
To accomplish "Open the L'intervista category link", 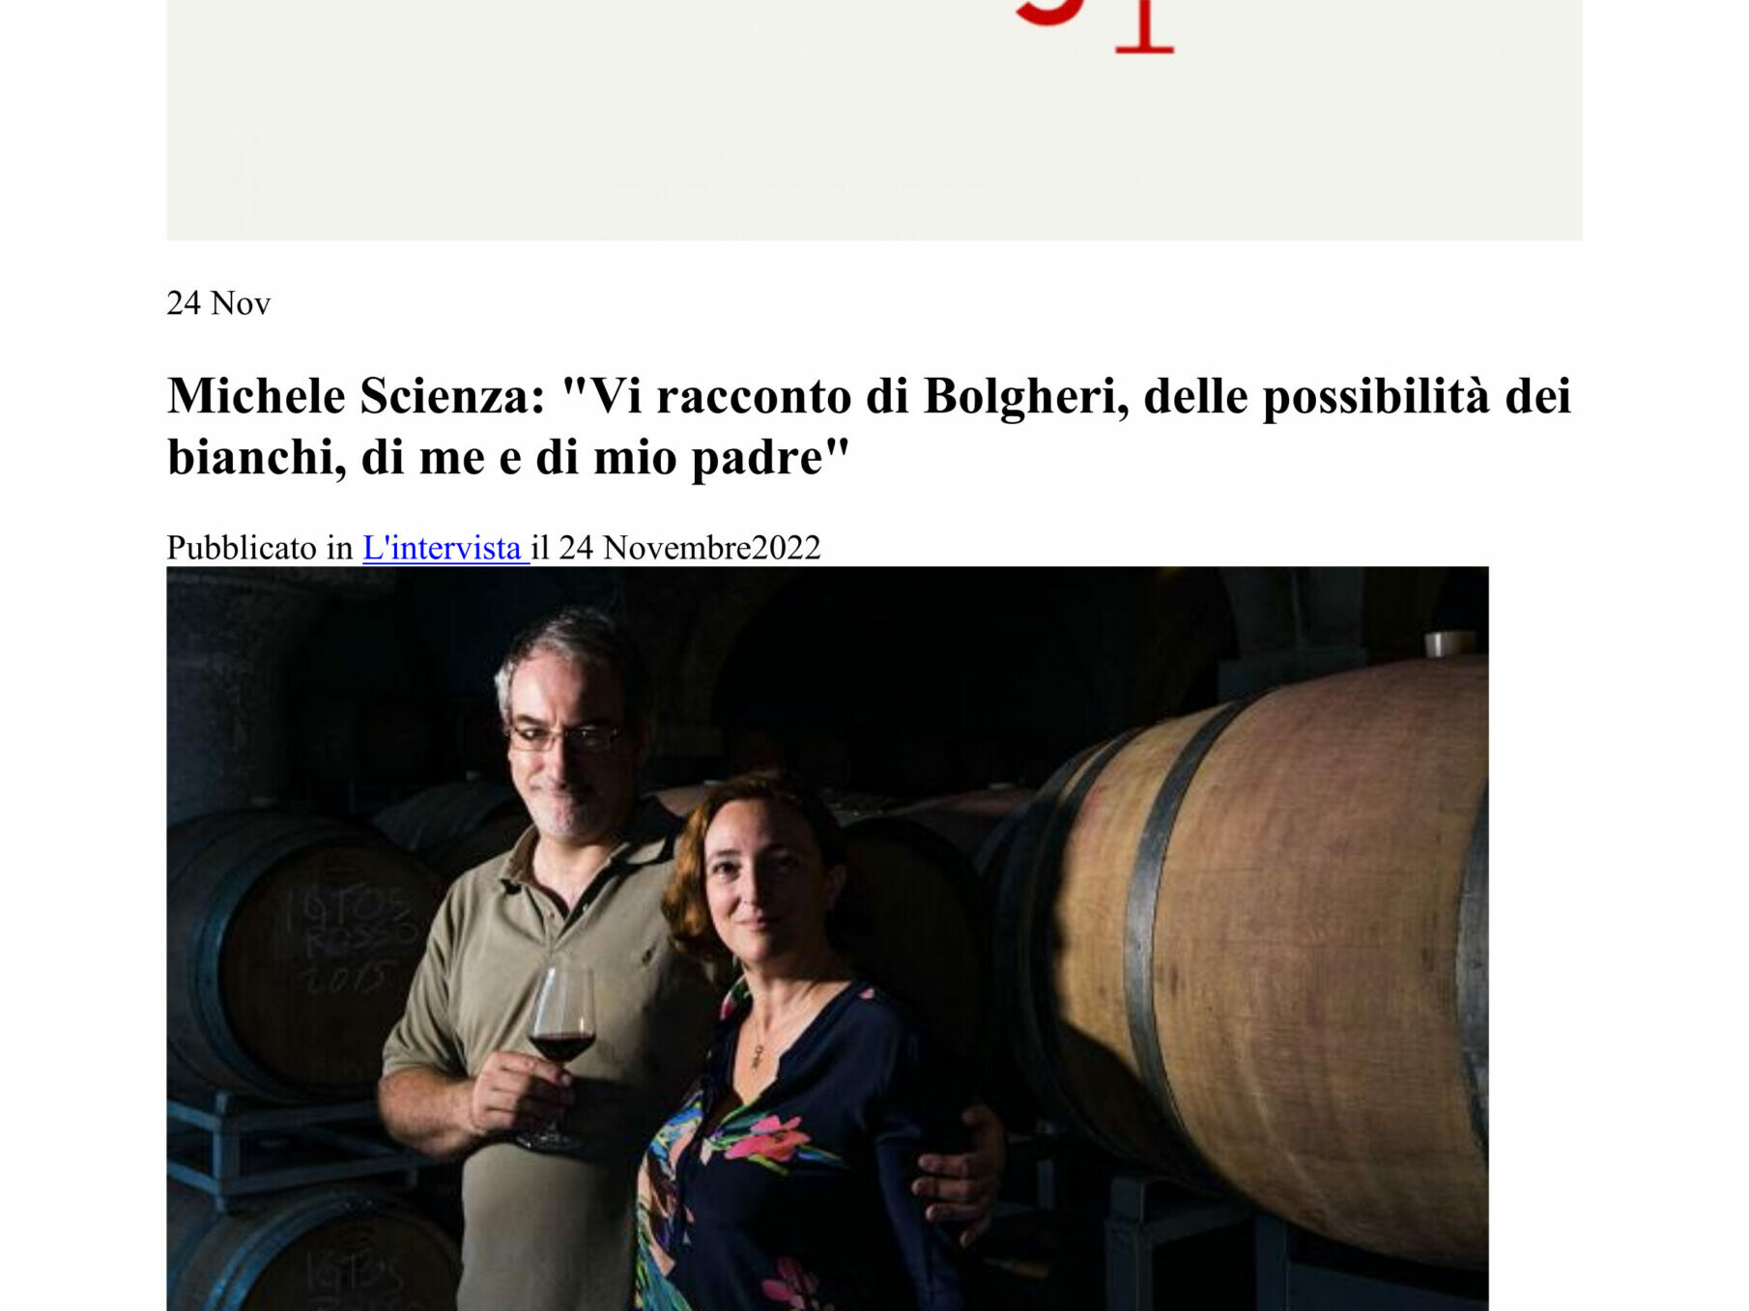I will pyautogui.click(x=444, y=548).
